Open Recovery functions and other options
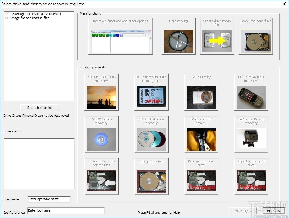Screen dimensions: 289x218 click(x=120, y=36)
